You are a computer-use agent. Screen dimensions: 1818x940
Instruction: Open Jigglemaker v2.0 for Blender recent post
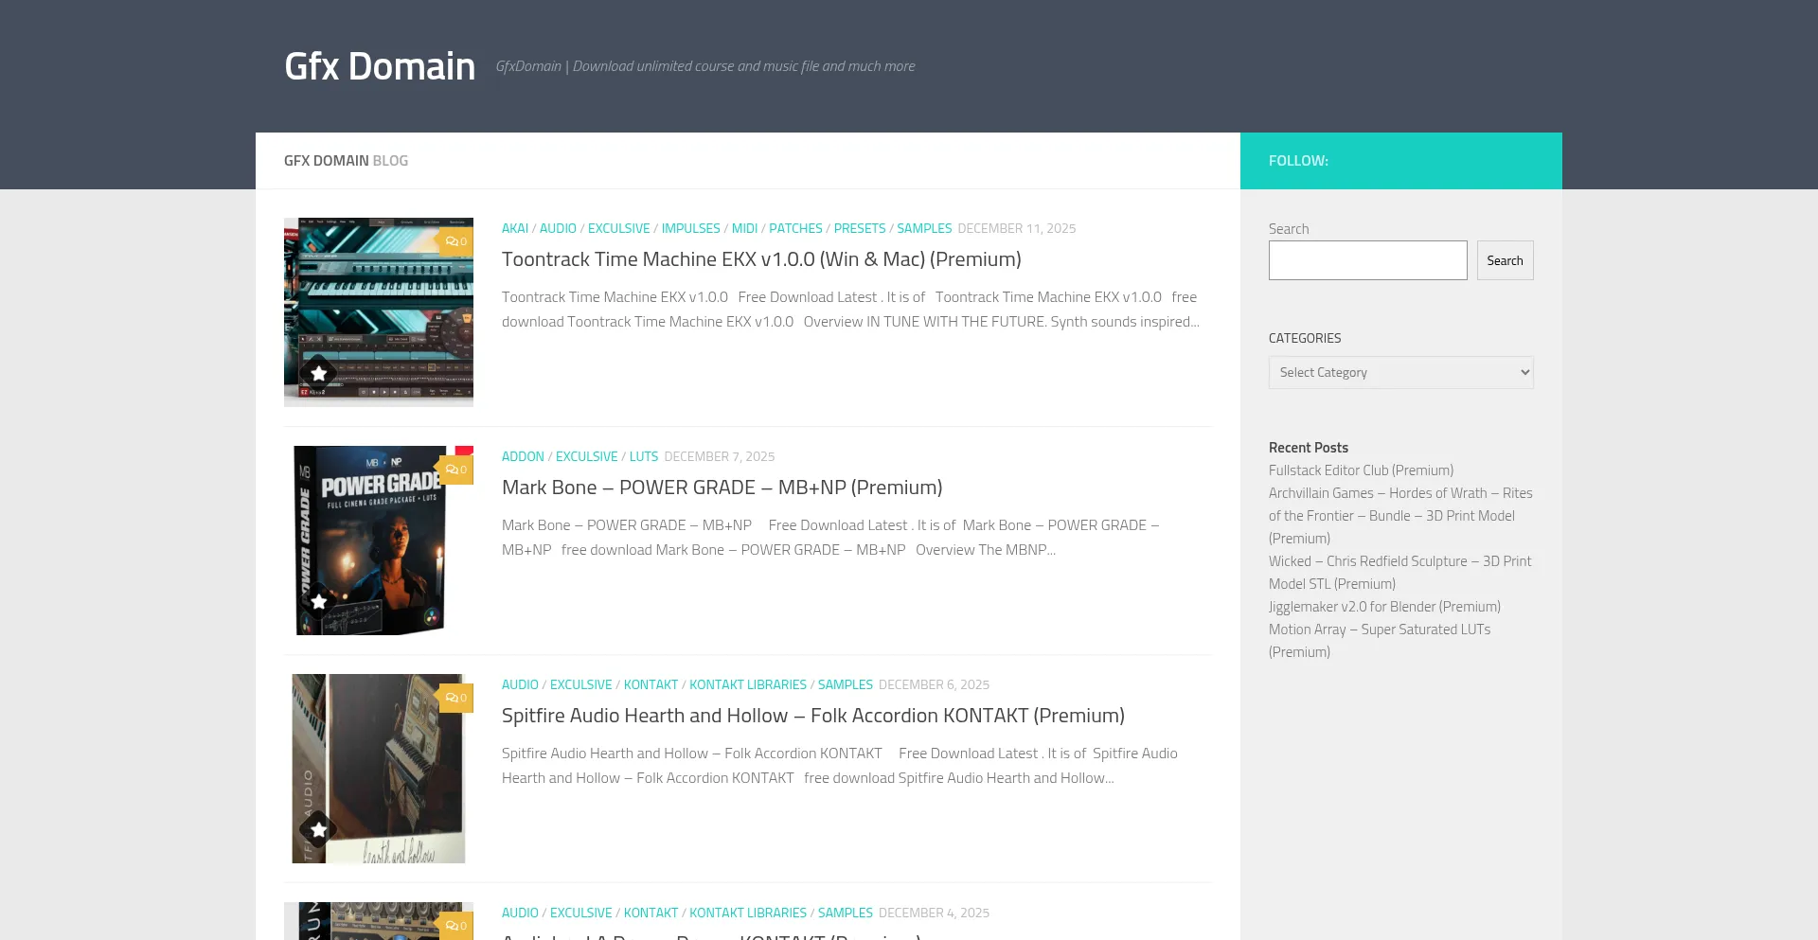(1383, 607)
